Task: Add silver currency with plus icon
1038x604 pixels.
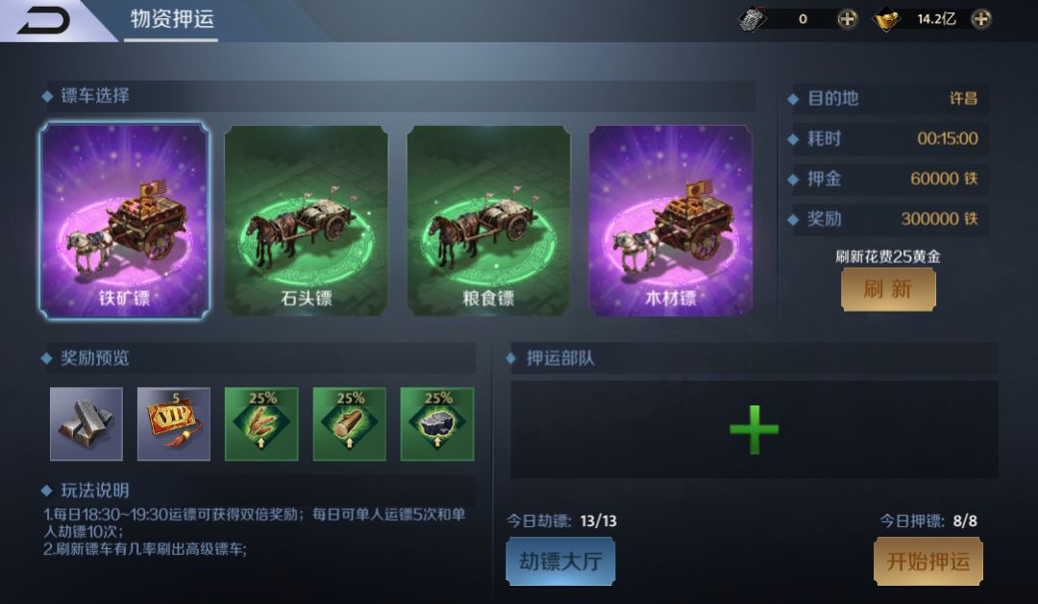Action: click(847, 19)
